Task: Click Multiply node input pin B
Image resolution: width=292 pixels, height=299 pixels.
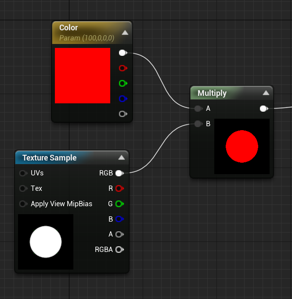Action: [x=198, y=124]
